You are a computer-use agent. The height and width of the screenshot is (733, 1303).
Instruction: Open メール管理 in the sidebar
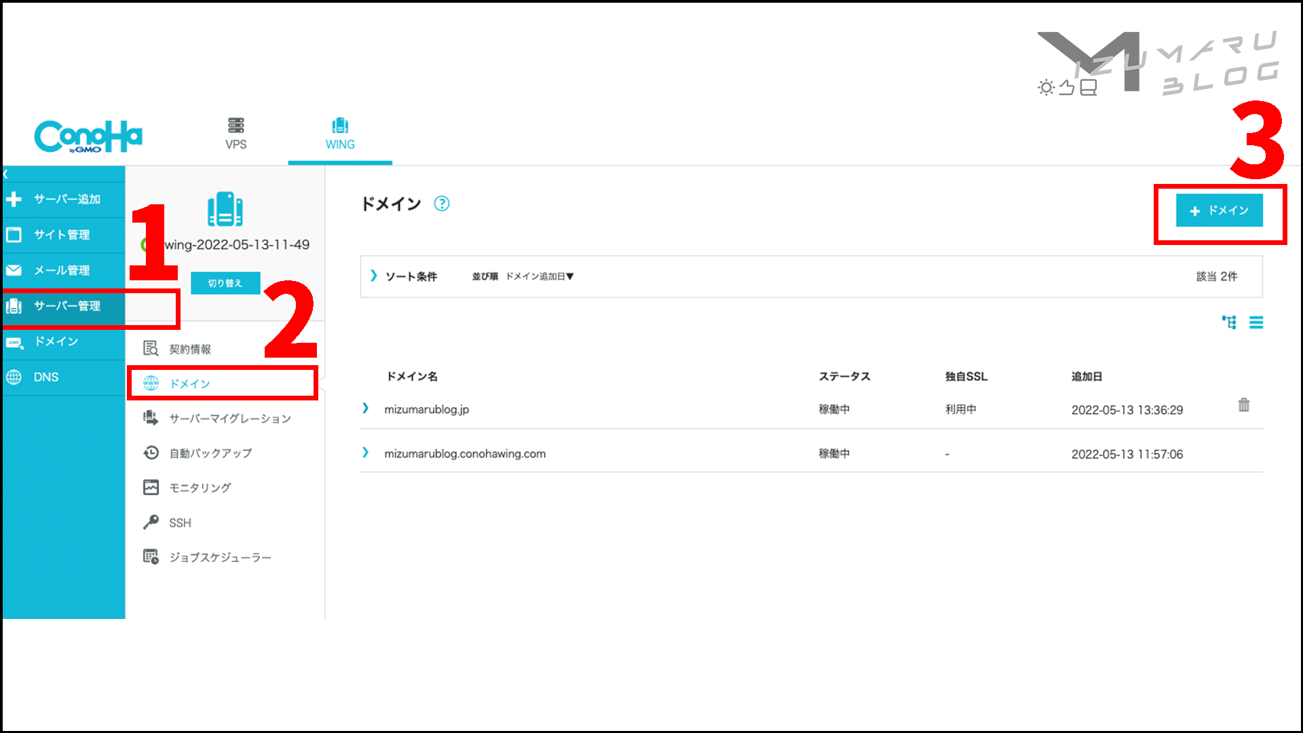64,270
